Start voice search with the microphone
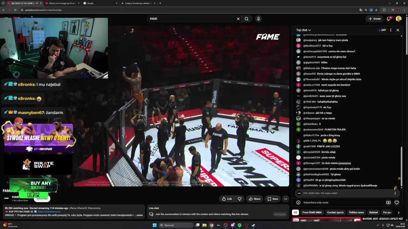The image size is (408, 229). (259, 19)
